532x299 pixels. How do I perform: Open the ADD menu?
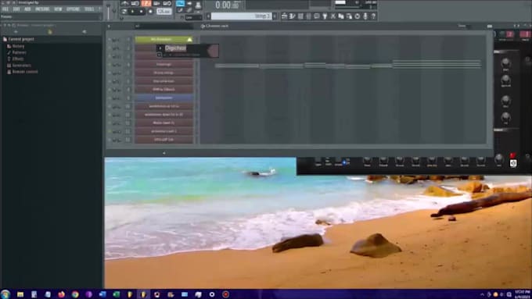coord(28,9)
